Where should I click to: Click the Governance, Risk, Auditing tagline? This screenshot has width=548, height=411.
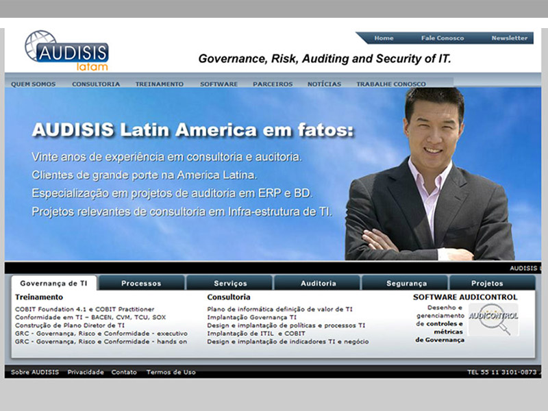click(x=325, y=58)
